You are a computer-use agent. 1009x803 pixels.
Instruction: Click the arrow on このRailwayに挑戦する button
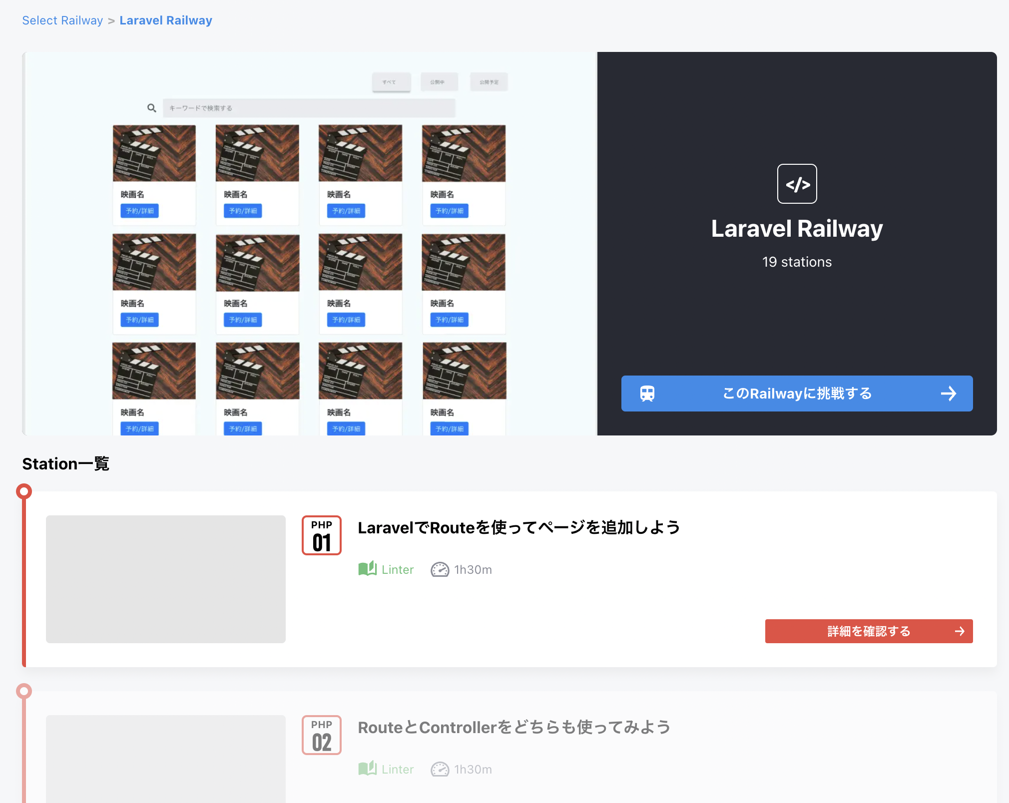948,394
